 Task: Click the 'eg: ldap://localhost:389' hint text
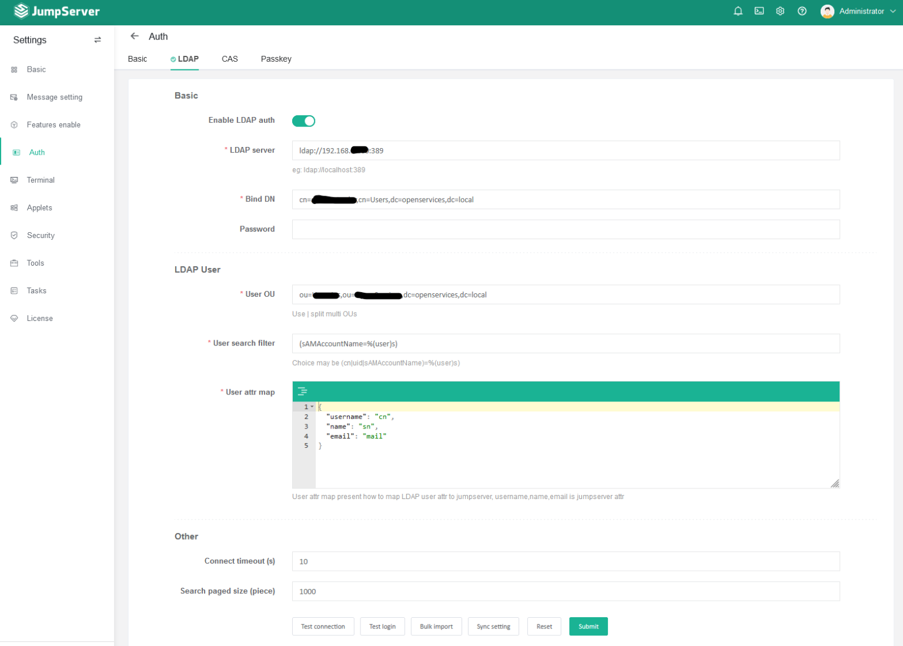coord(329,170)
